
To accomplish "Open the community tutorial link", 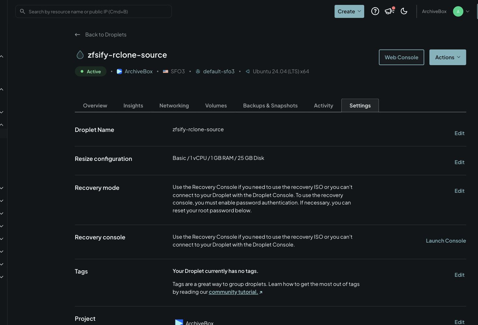I will (233, 292).
